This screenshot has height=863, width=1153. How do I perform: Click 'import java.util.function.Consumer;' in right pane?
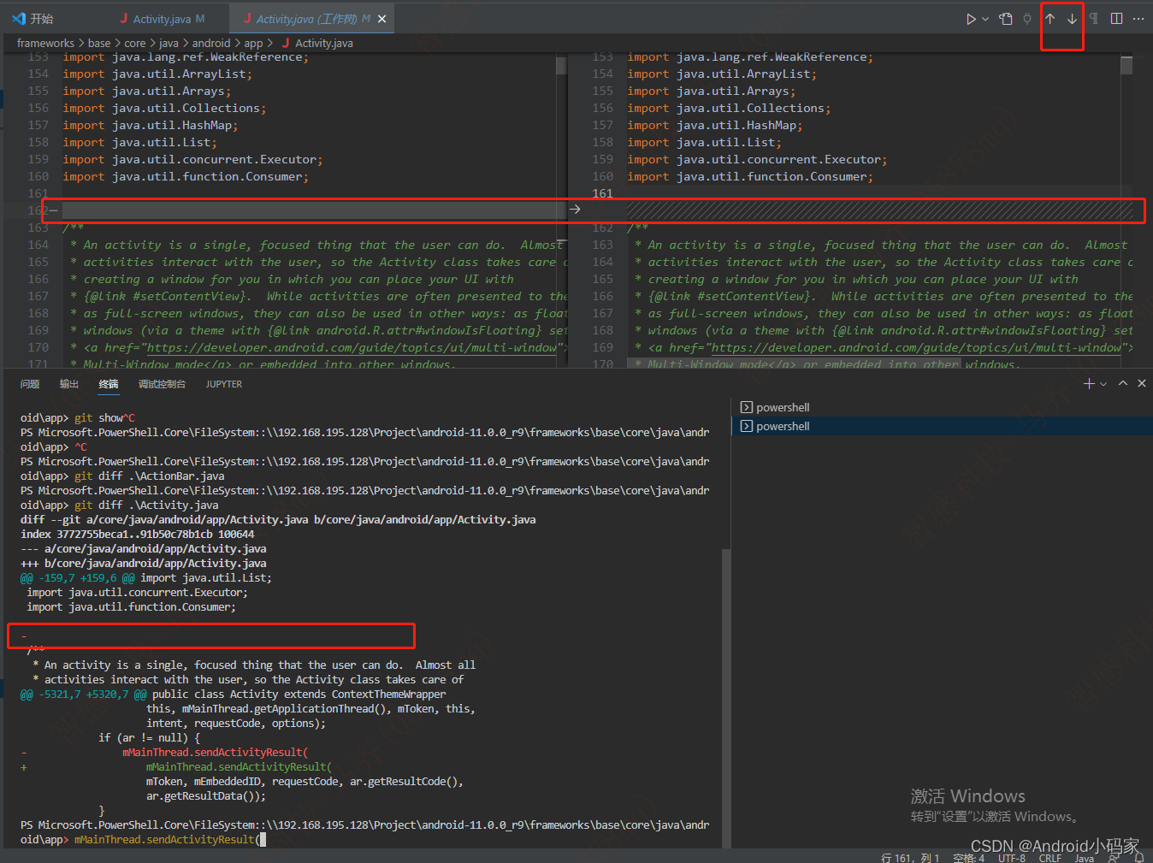(750, 176)
